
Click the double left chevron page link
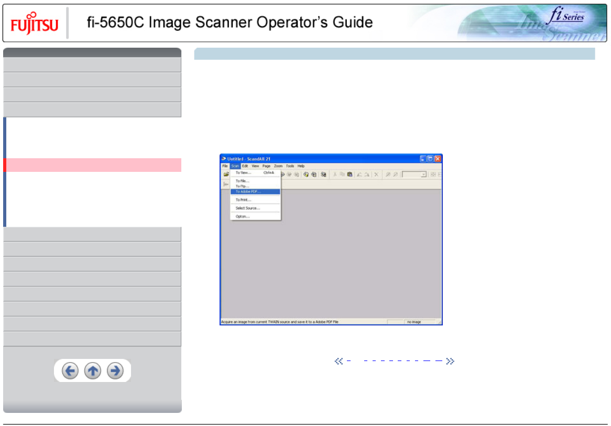339,362
